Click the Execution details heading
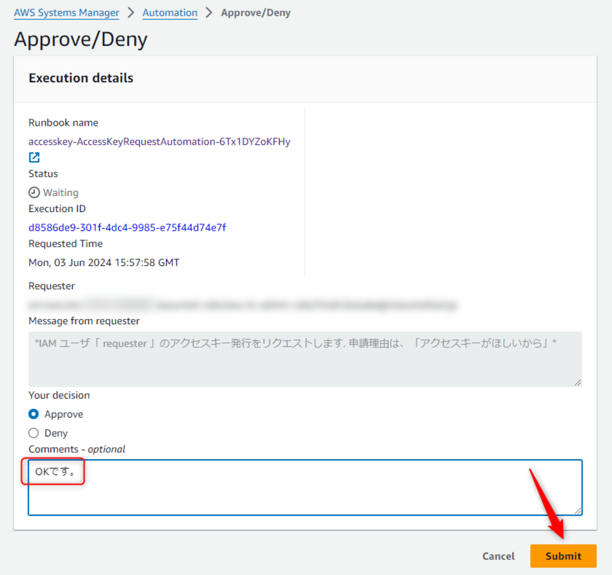 click(x=81, y=78)
